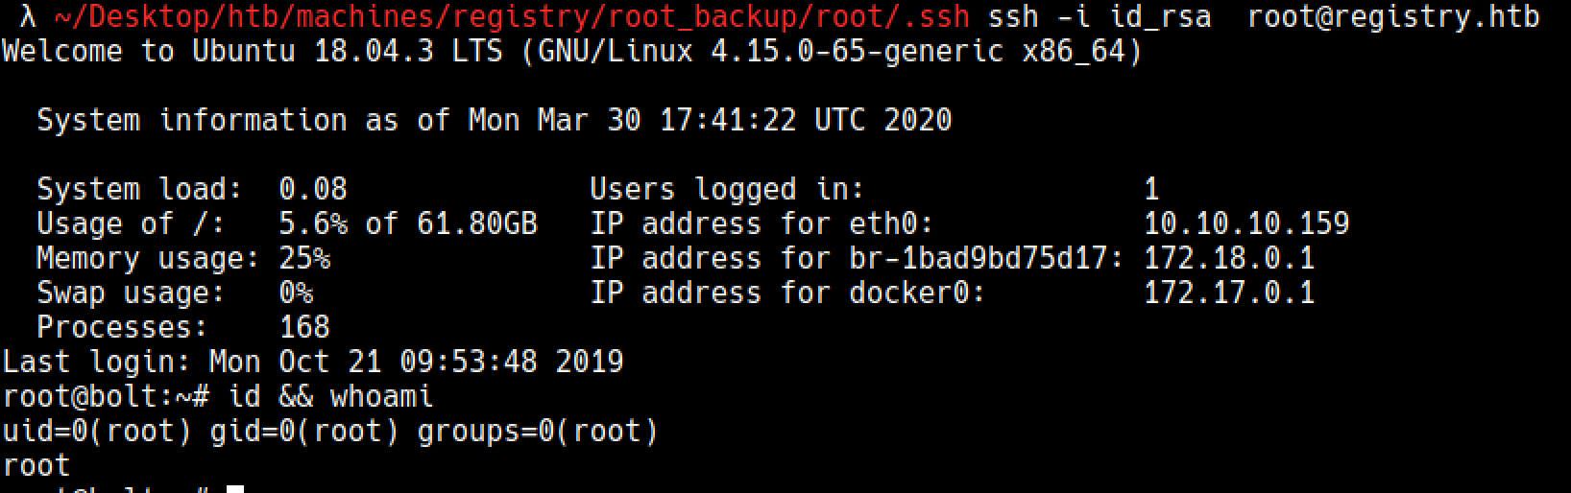Click the terminal cursor block
The image size is (1571, 493).
click(235, 489)
